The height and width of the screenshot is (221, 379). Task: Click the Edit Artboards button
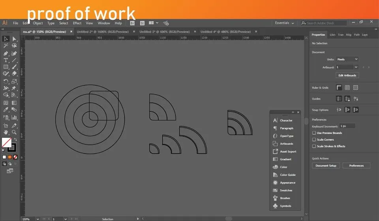coord(347,75)
